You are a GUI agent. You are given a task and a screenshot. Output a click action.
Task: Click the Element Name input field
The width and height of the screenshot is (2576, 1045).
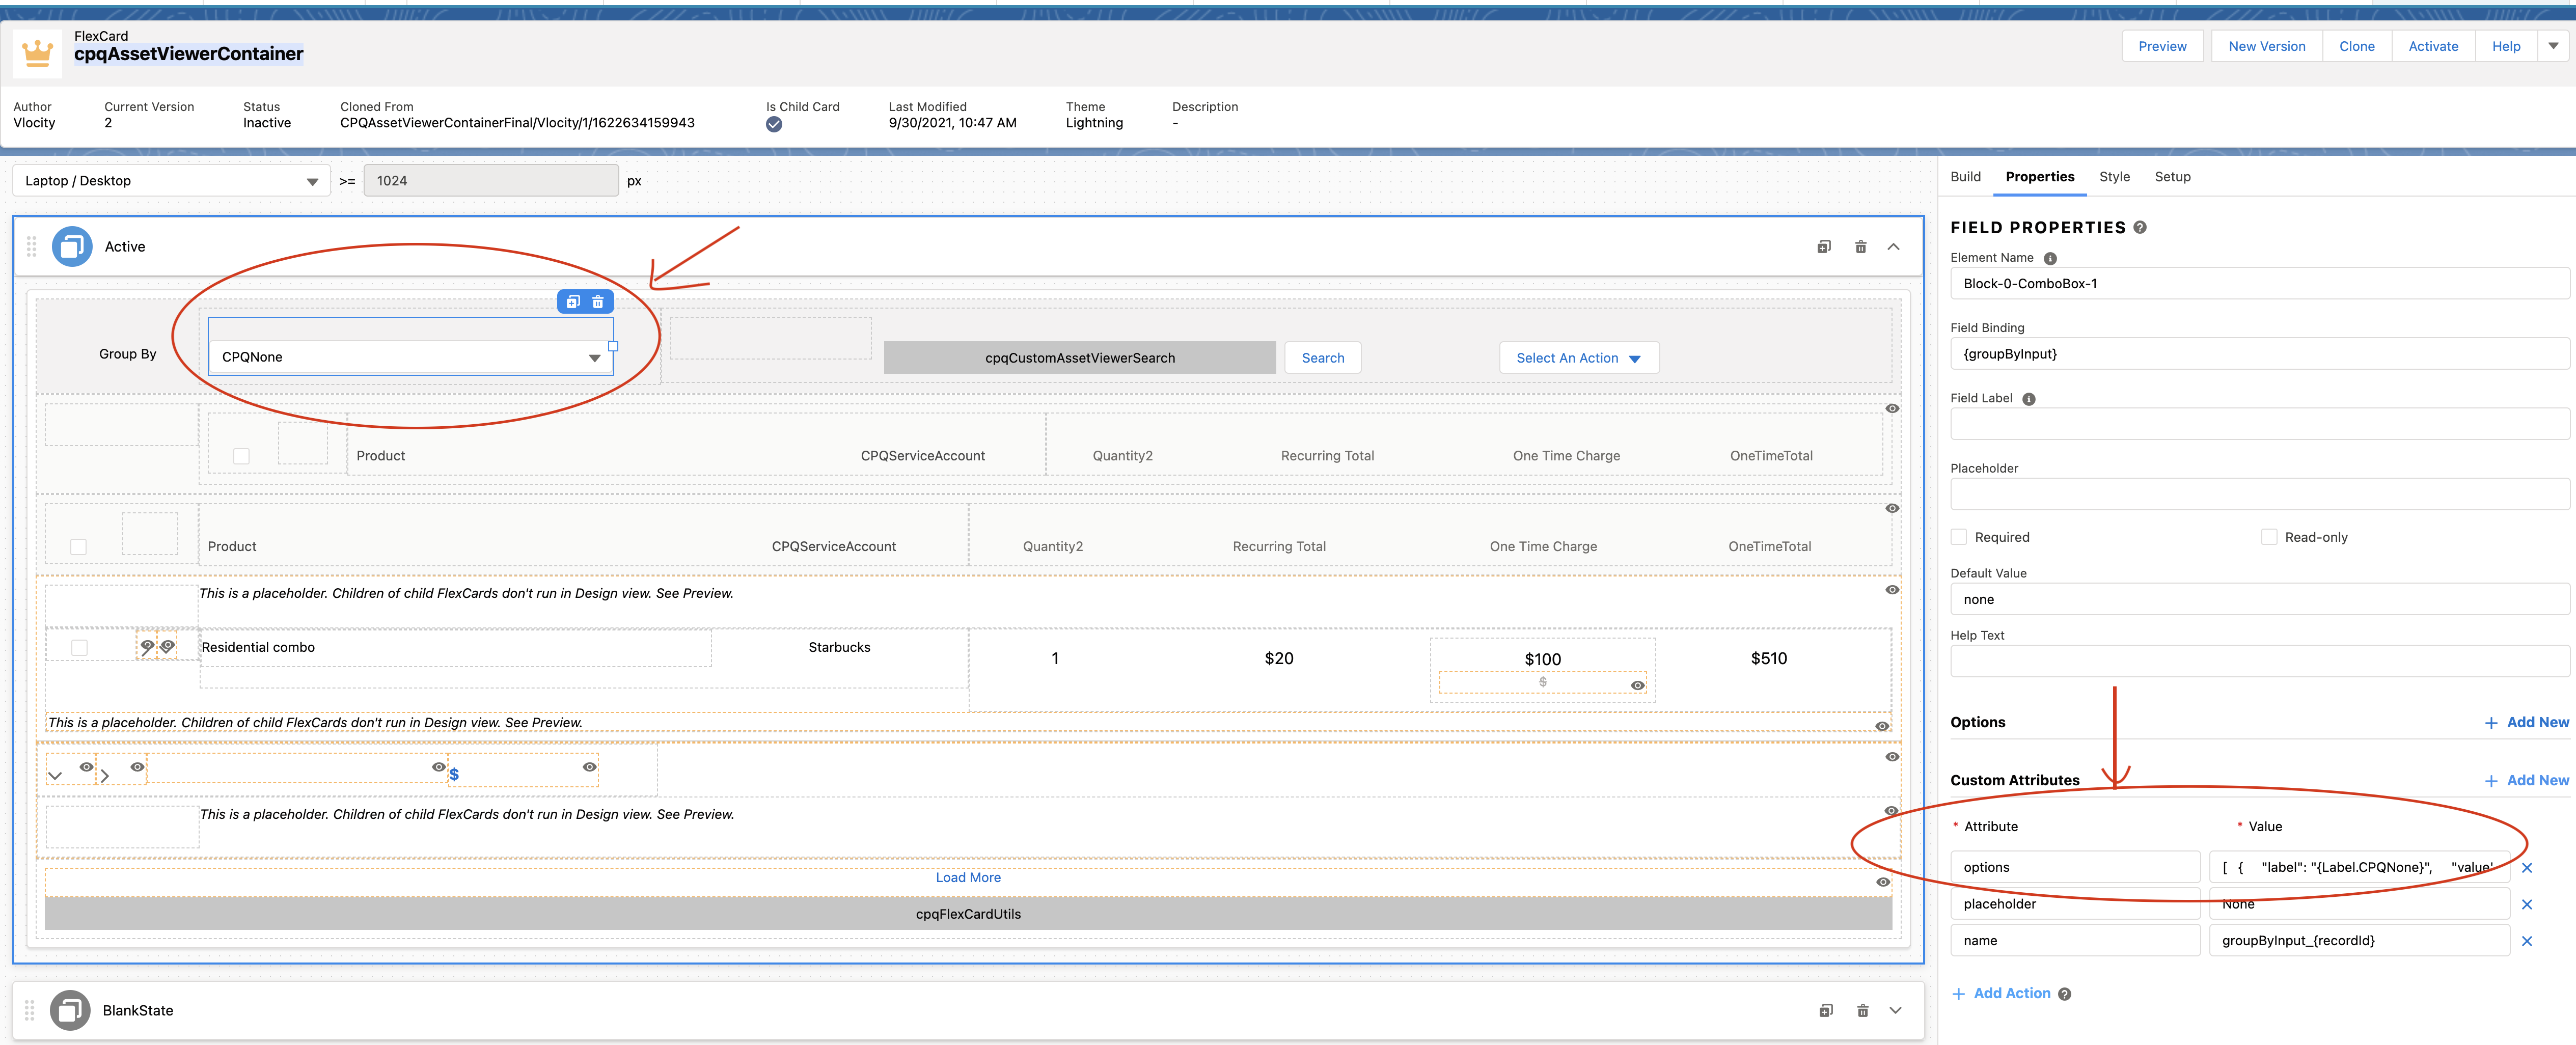(x=2259, y=284)
